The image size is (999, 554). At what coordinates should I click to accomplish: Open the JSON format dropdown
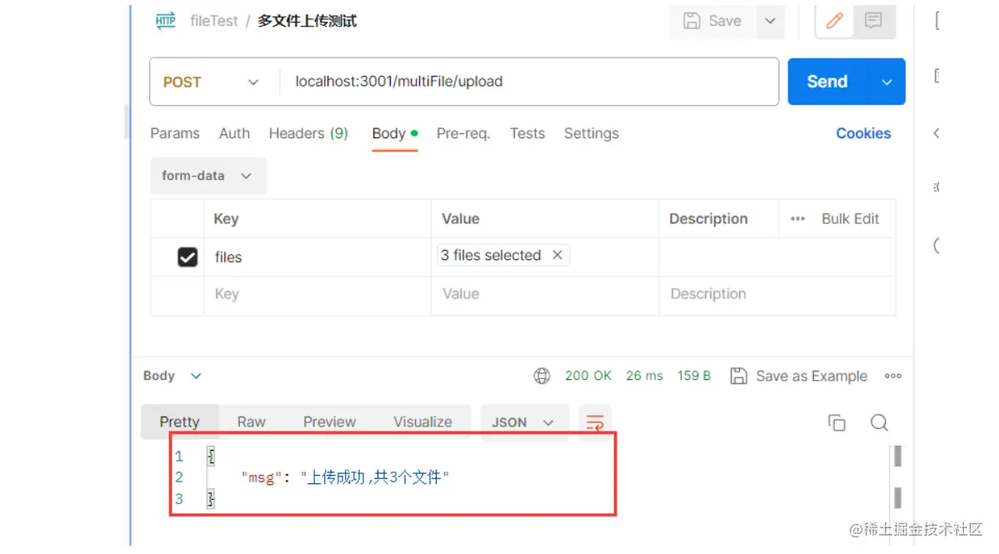coord(524,423)
